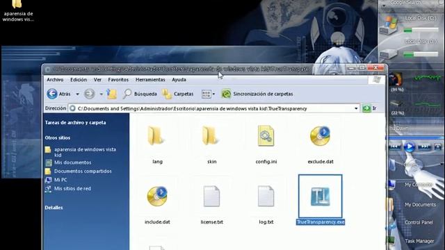Go up one folder level icon

pyautogui.click(x=112, y=94)
